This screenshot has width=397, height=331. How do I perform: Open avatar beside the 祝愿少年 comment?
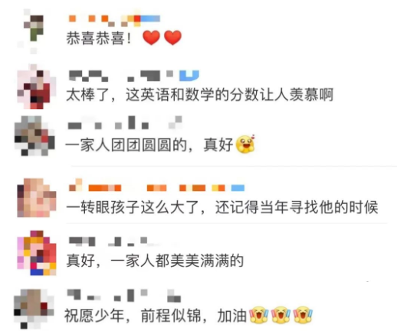(34, 309)
